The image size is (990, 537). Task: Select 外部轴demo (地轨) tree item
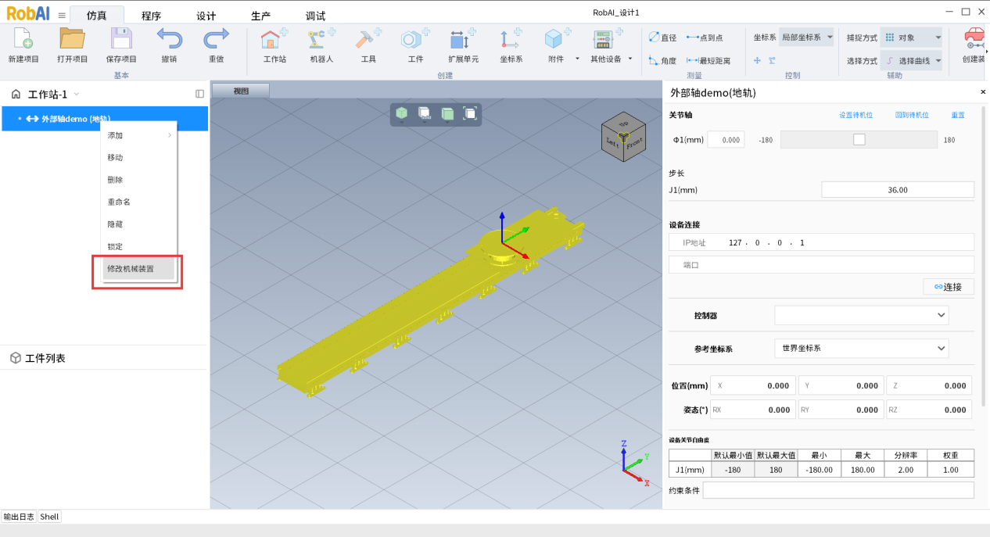pos(105,119)
